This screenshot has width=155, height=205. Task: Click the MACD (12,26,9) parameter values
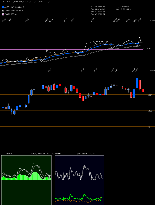tap(44, 153)
